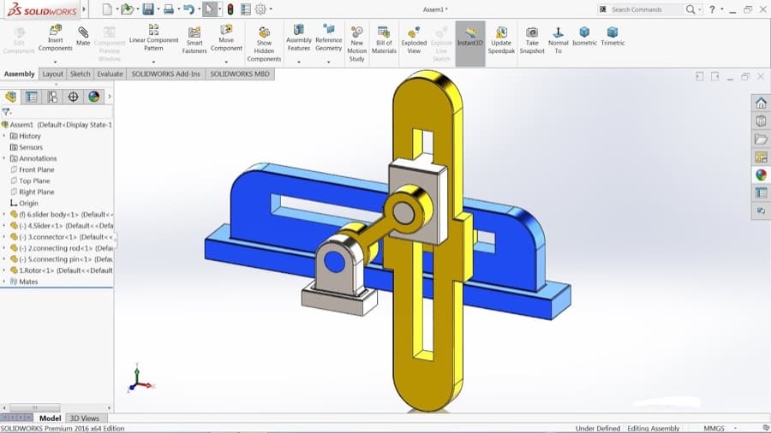Open the Reference Geometry dropdown arrow

point(328,62)
